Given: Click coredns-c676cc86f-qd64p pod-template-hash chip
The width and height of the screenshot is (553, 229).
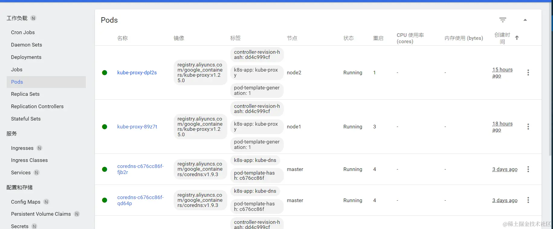Looking at the screenshot, I should (257, 206).
